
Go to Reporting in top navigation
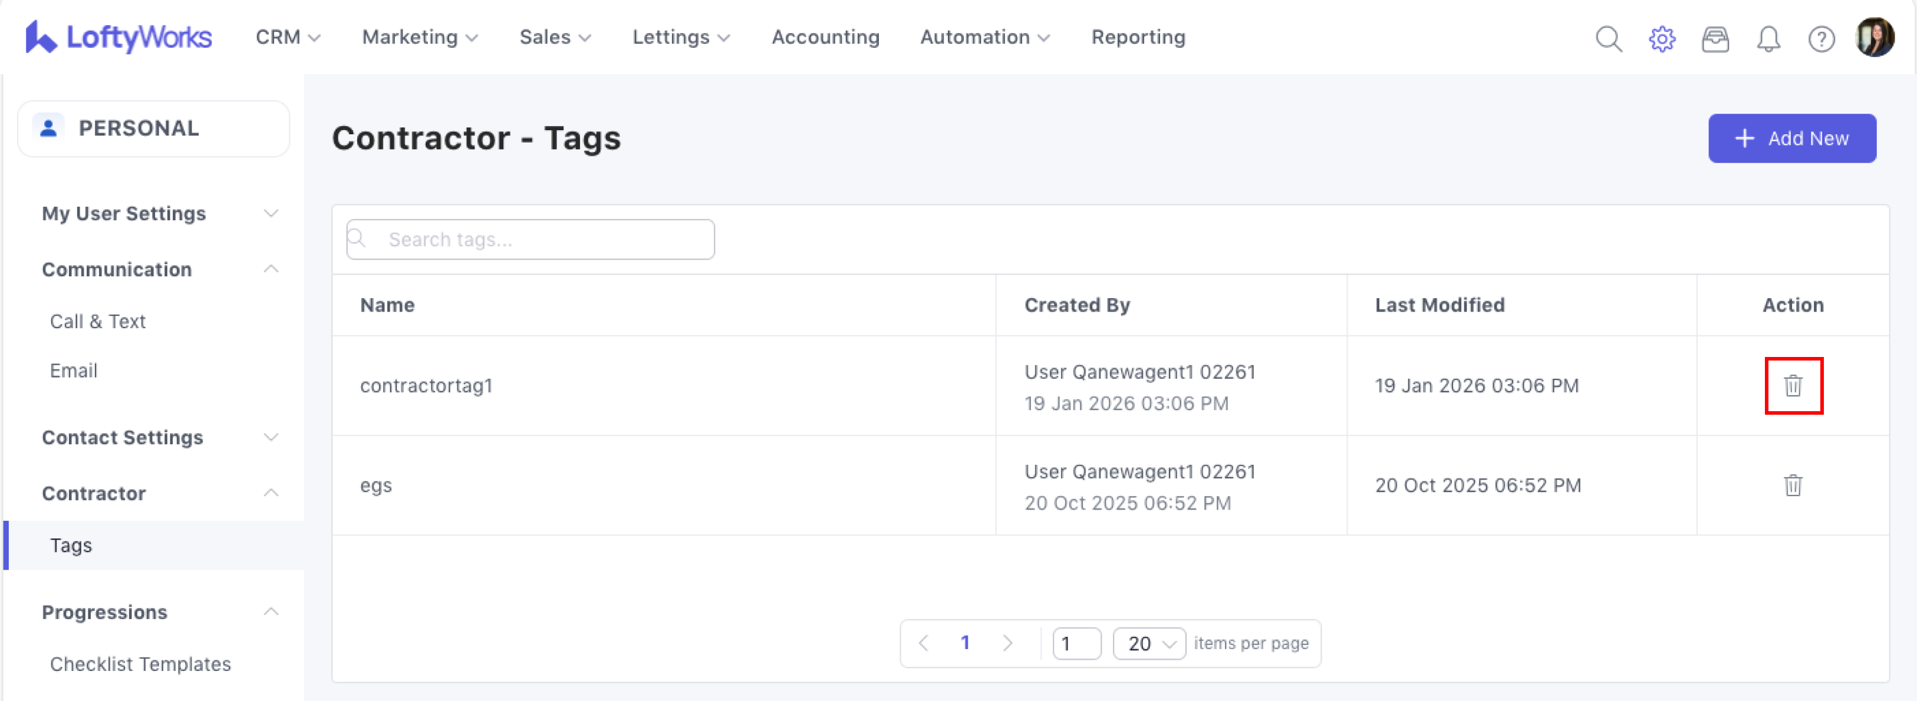point(1137,37)
